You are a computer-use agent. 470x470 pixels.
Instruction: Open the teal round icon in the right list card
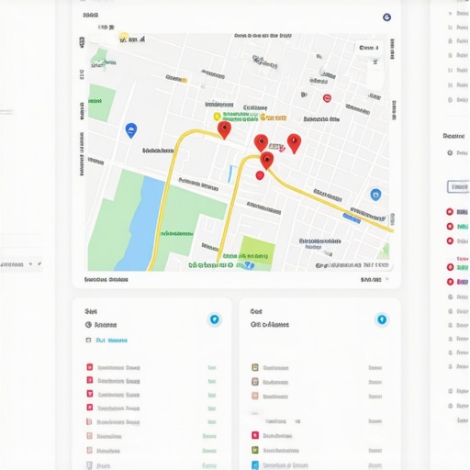[x=382, y=319]
